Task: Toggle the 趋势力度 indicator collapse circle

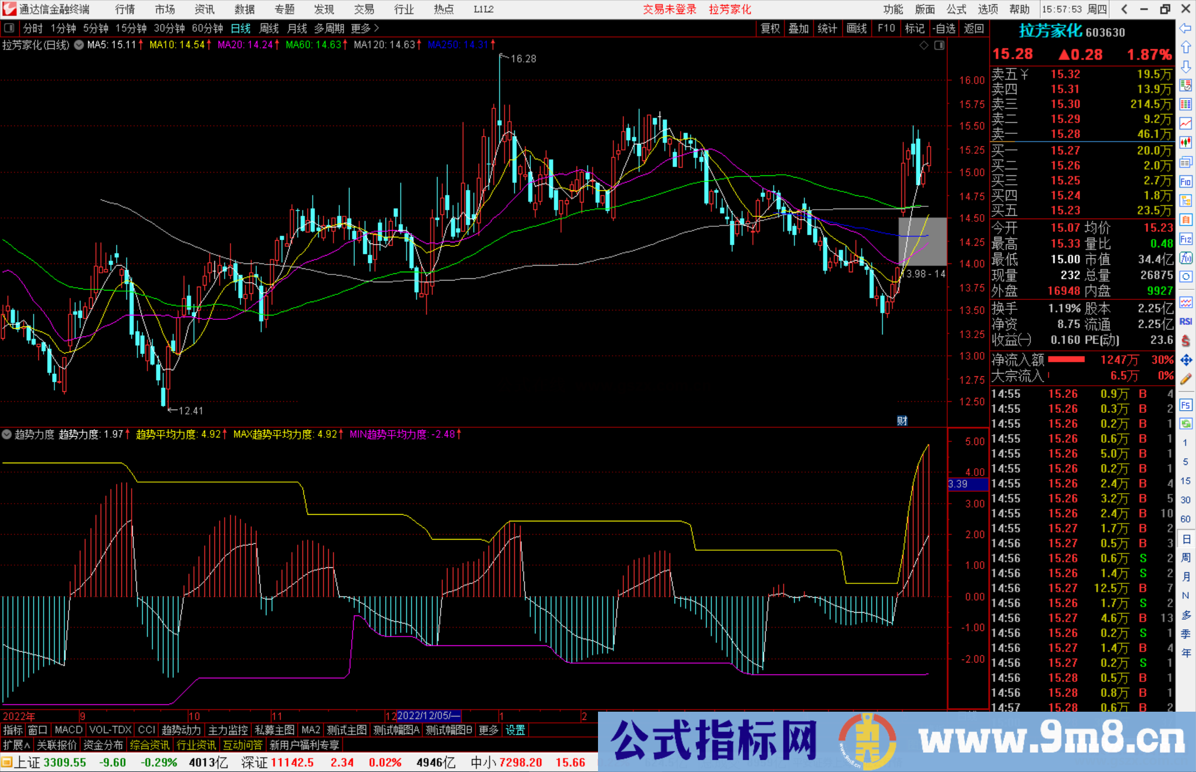Action: click(x=7, y=434)
